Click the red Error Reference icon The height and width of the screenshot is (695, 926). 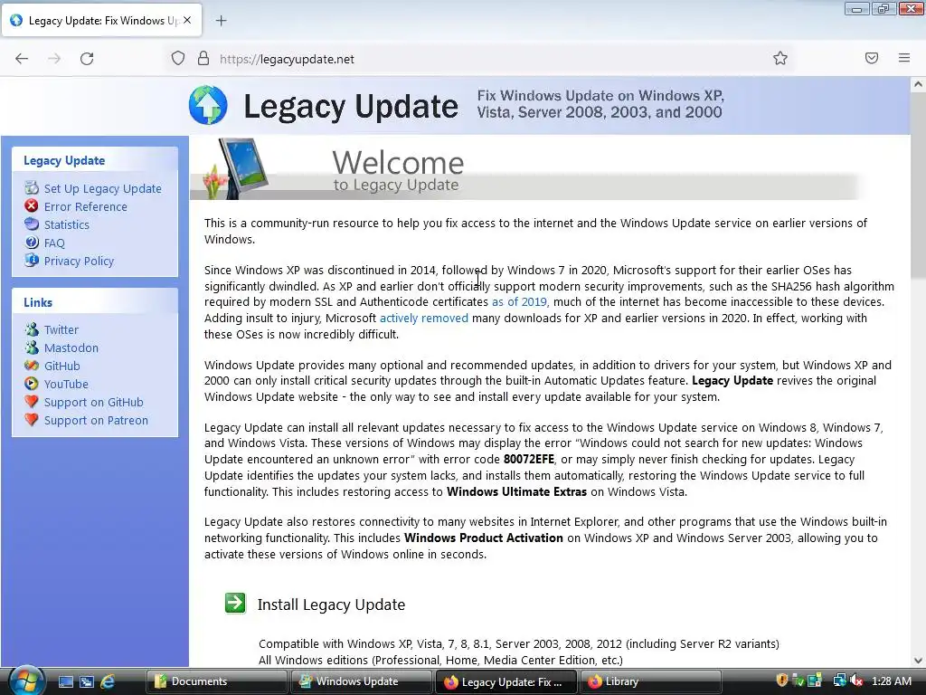[x=32, y=205]
